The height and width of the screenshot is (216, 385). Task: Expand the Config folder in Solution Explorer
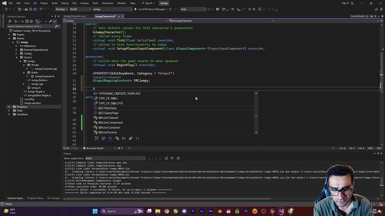tap(17, 53)
